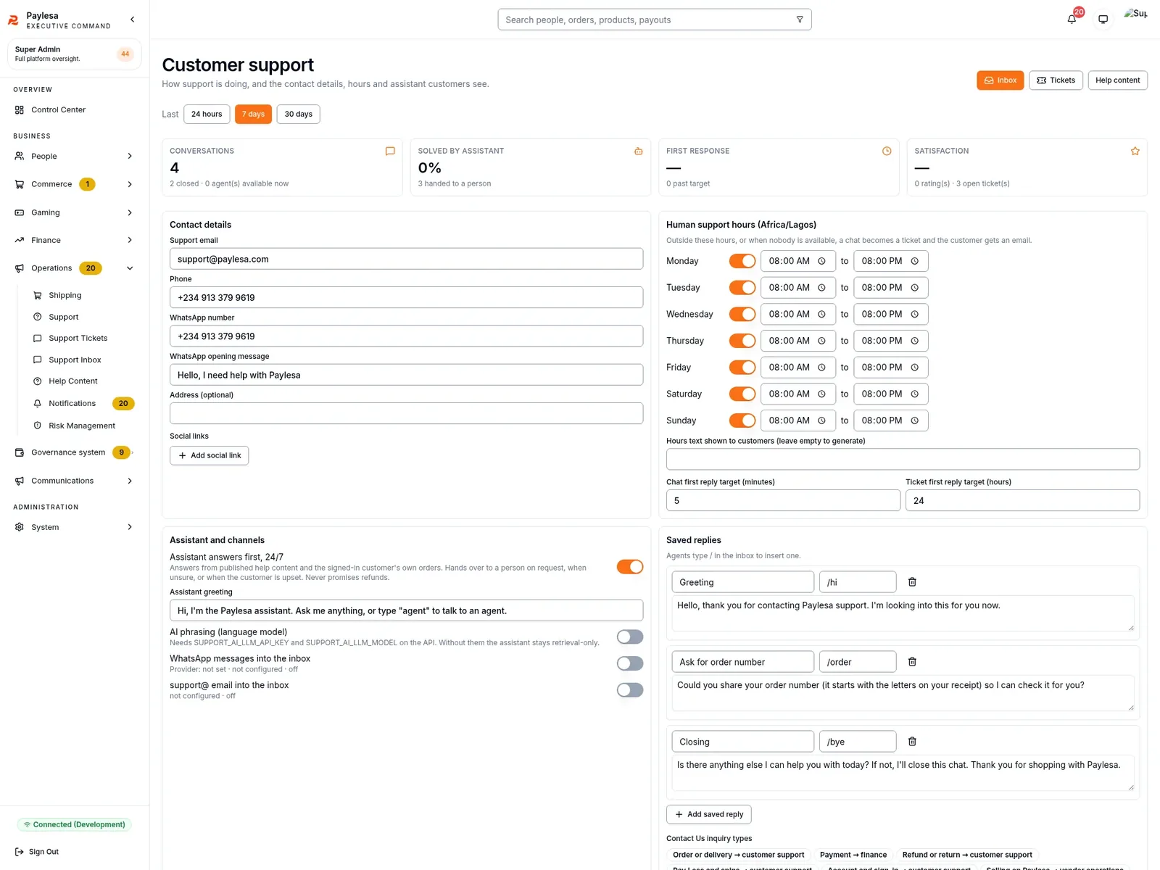Viewport: 1160px width, 870px height.
Task: Open Support Tickets in sidebar
Action: pyautogui.click(x=78, y=339)
